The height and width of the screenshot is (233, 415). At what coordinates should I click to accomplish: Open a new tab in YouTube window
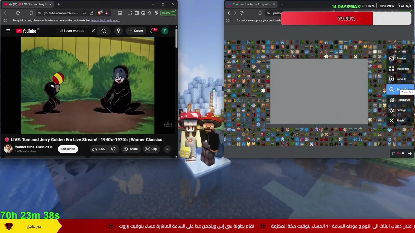point(58,4)
